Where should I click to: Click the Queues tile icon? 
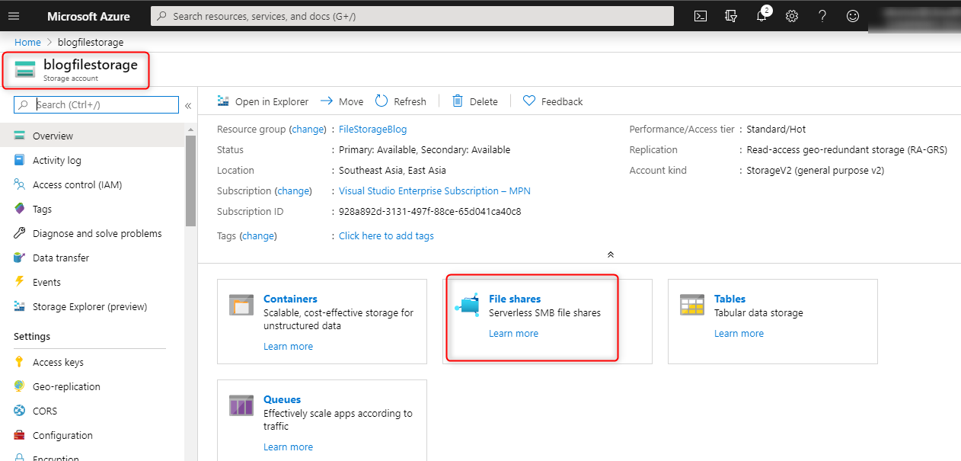[x=241, y=405]
